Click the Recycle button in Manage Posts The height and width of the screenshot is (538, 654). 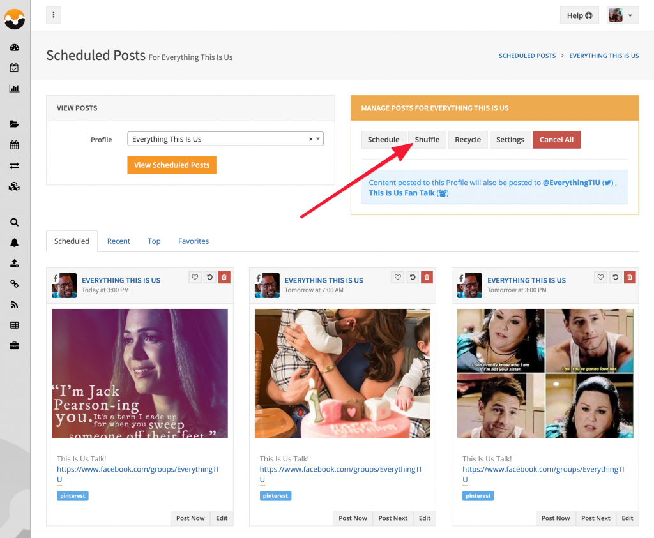pyautogui.click(x=468, y=140)
